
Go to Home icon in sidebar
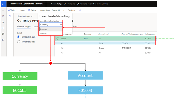click(x=3, y=16)
